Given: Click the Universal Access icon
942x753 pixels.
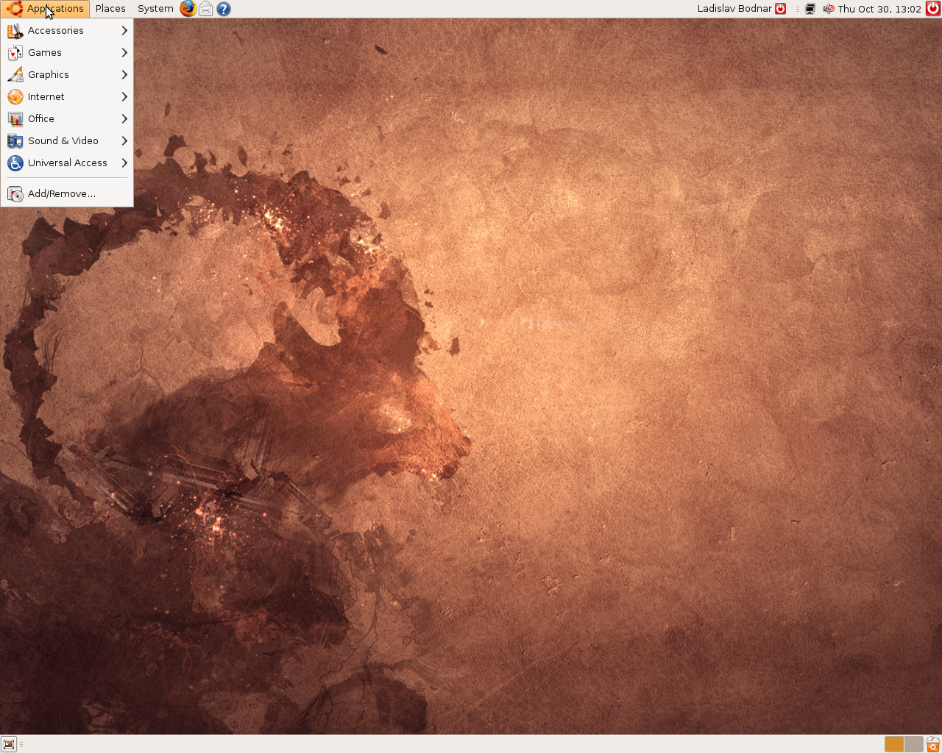Looking at the screenshot, I should (15, 163).
